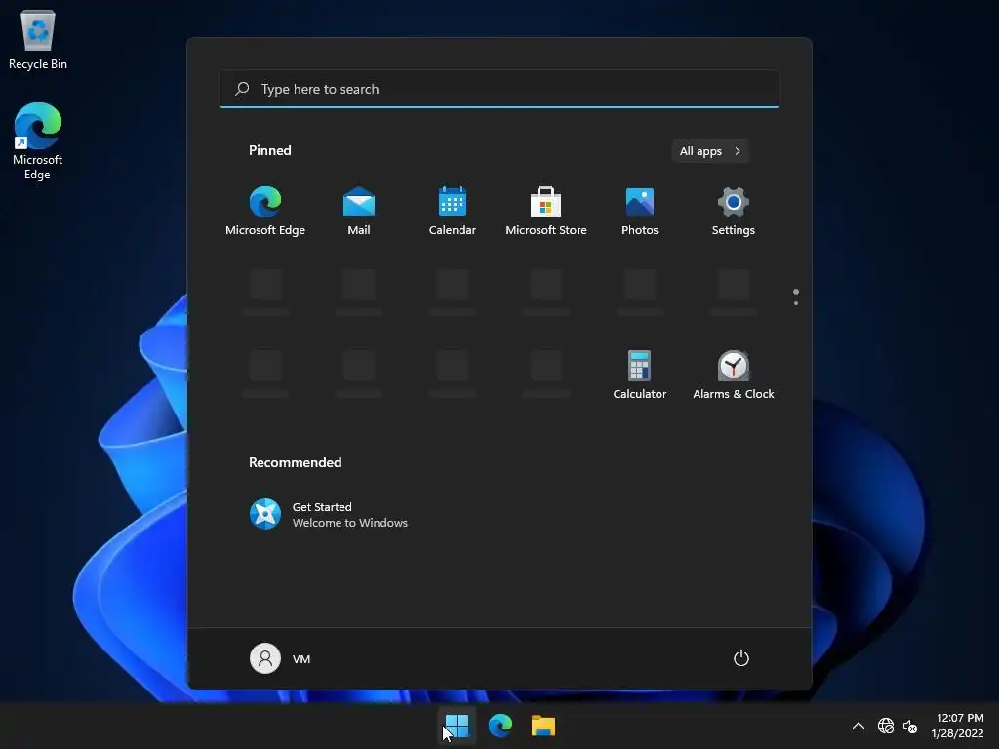This screenshot has height=749, width=999.
Task: Show hidden system tray icons chevron
Action: (x=859, y=726)
